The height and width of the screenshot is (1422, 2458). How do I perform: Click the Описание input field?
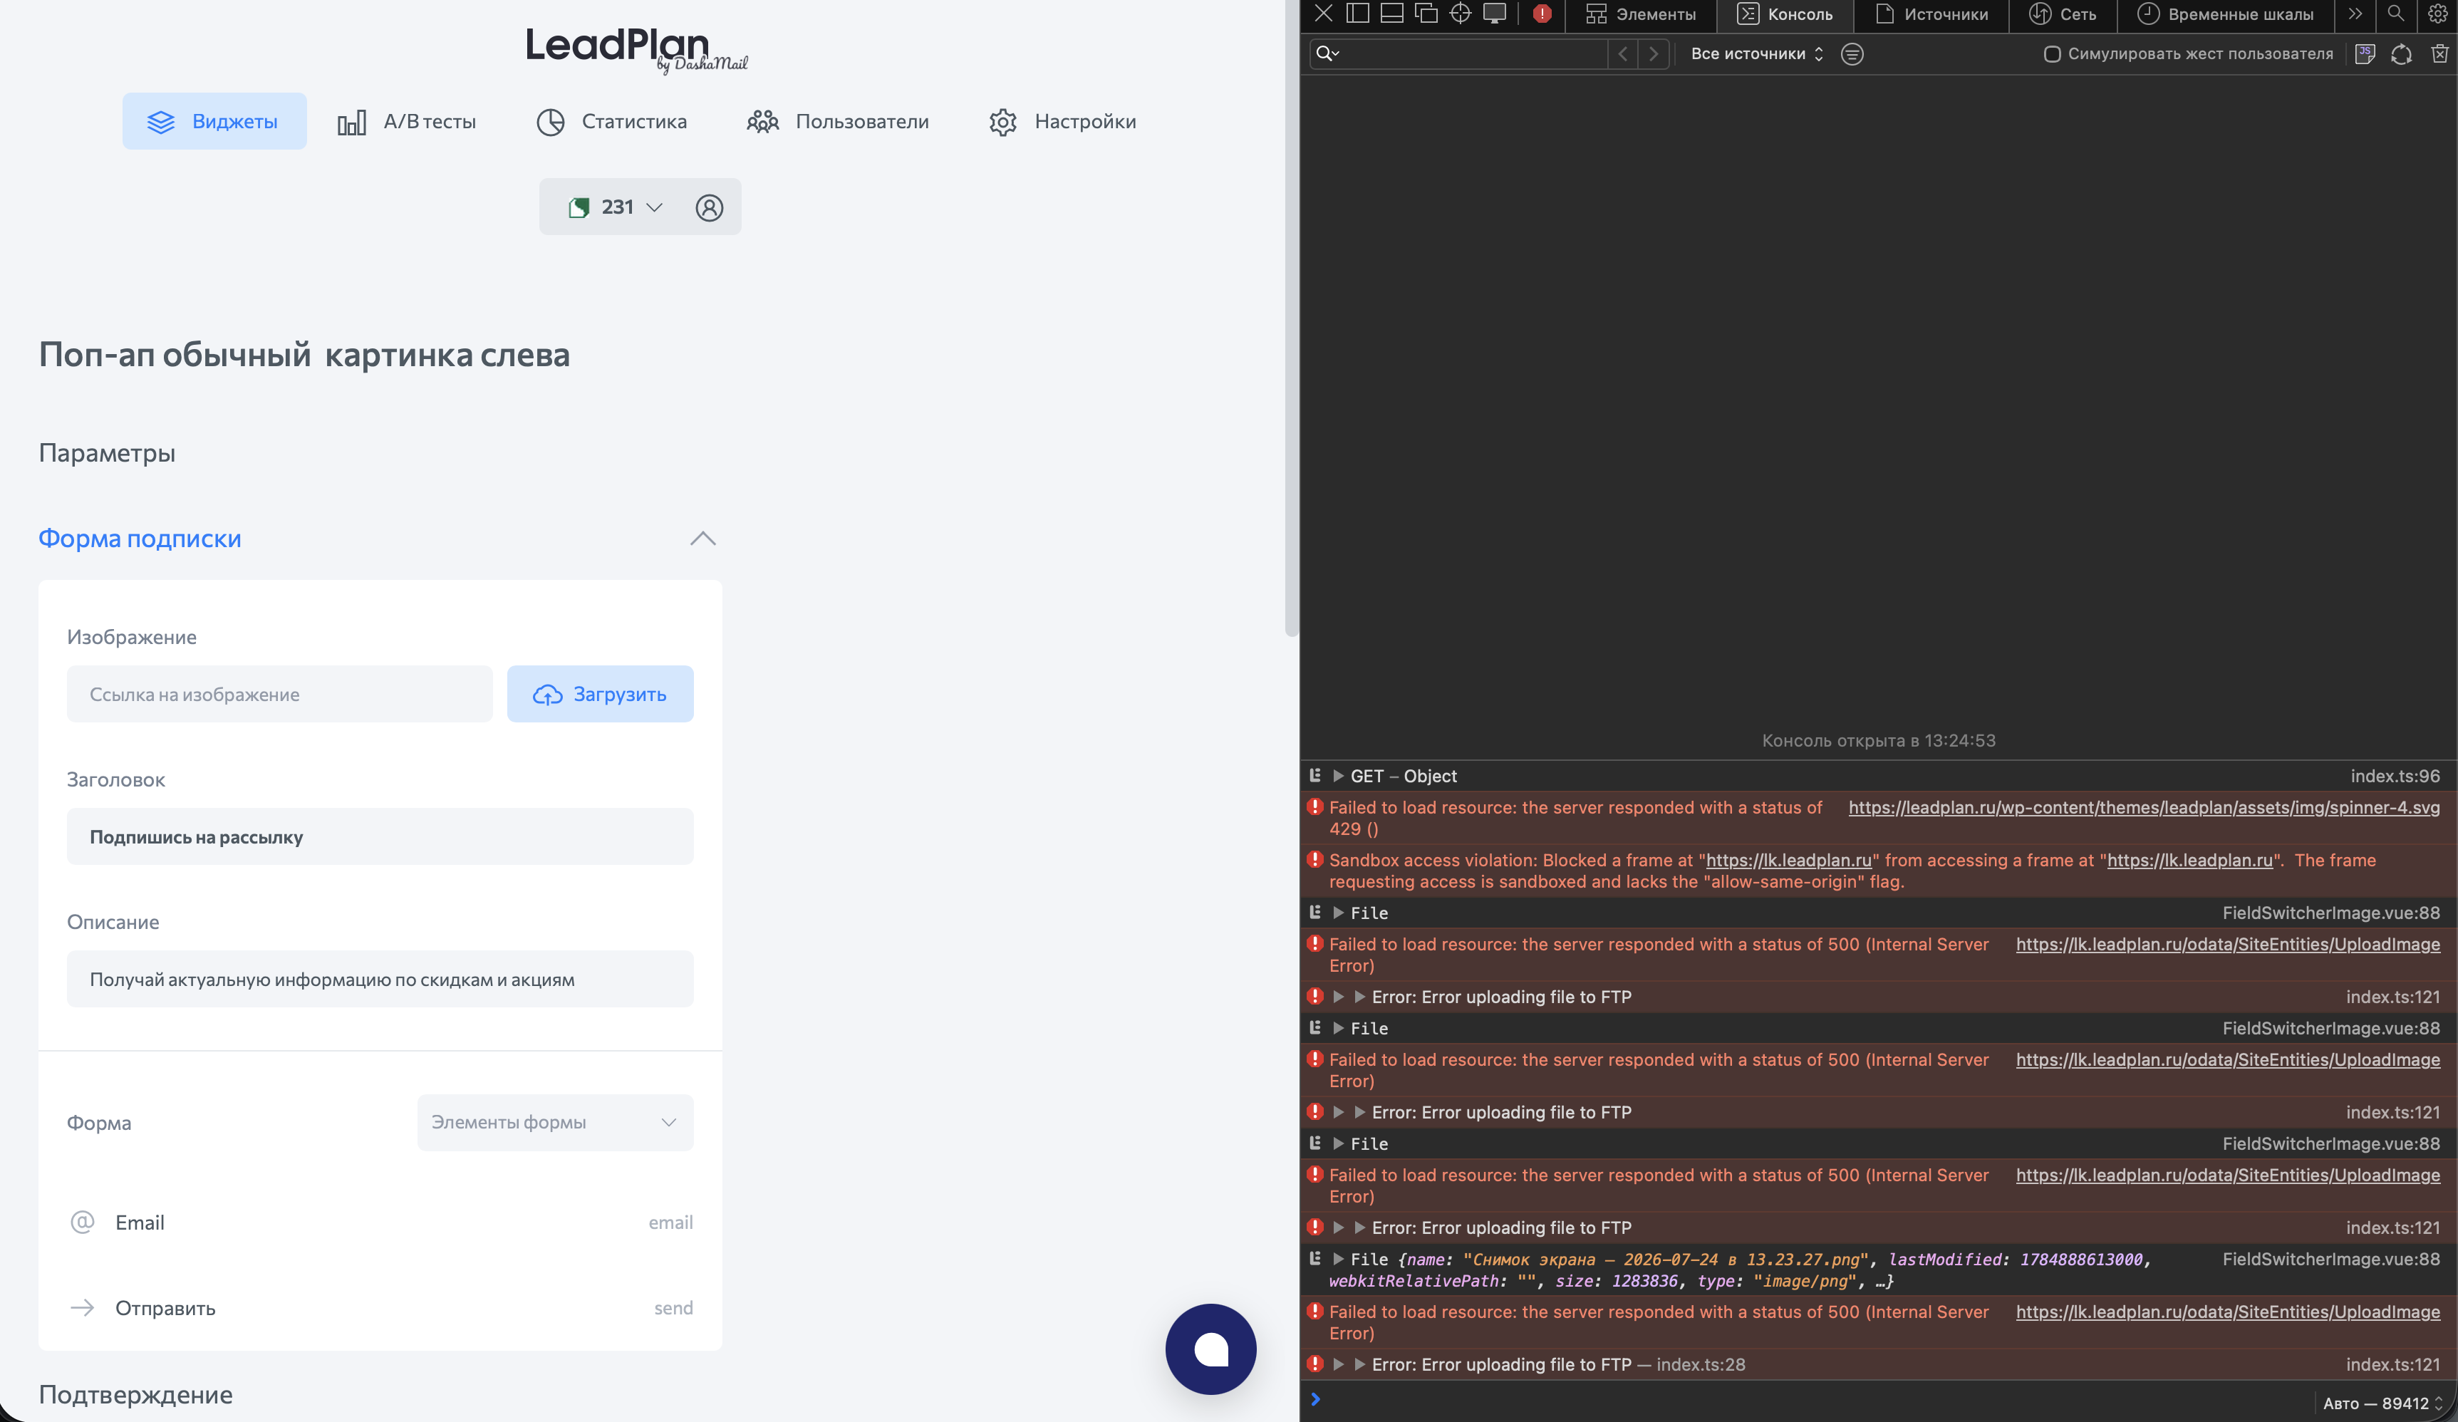pyautogui.click(x=380, y=979)
